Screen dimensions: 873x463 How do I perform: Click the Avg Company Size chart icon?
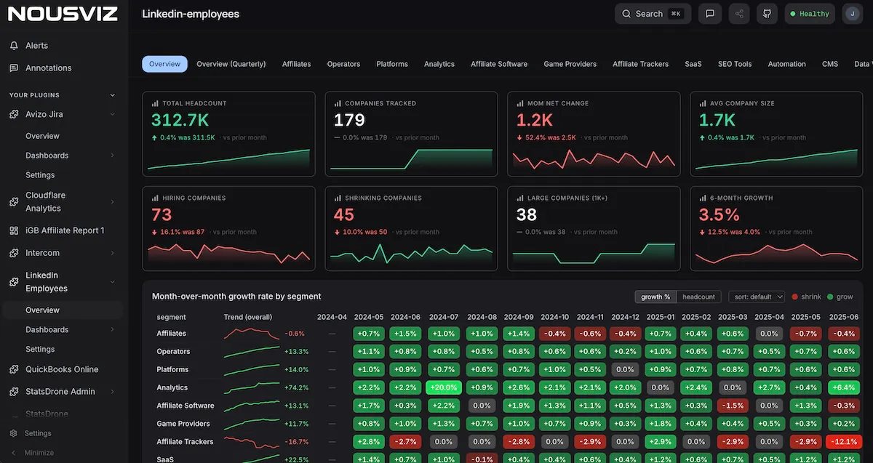click(x=703, y=103)
